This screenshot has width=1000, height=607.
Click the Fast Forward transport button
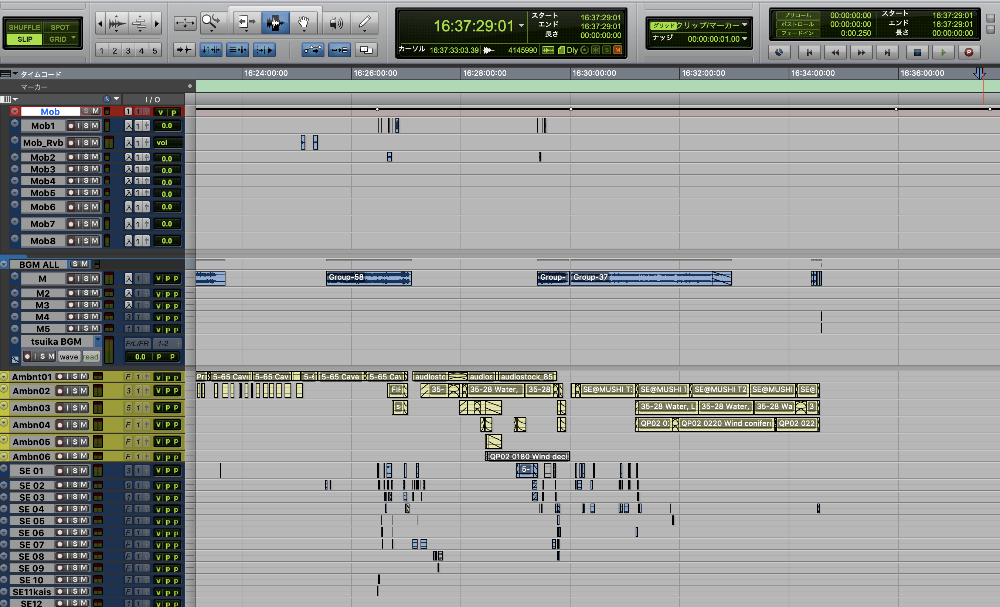tap(861, 52)
